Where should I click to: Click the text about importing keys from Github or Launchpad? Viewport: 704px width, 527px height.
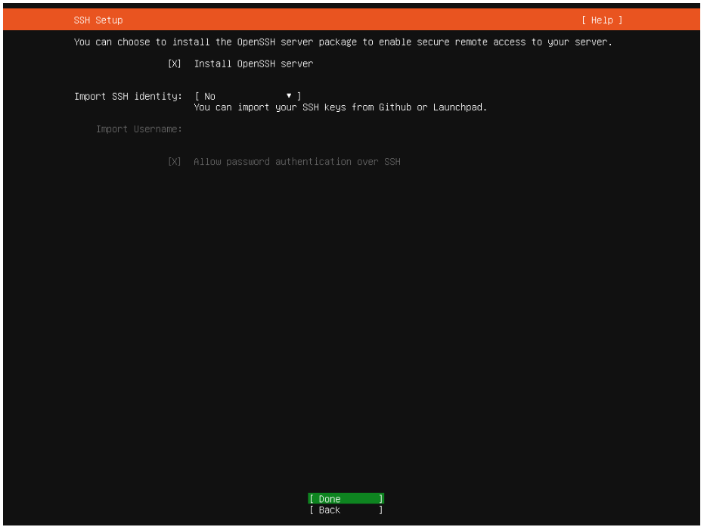340,107
